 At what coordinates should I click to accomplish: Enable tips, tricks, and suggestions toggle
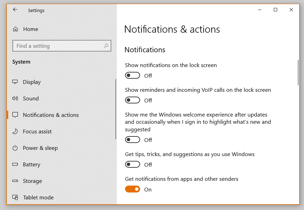point(133,164)
